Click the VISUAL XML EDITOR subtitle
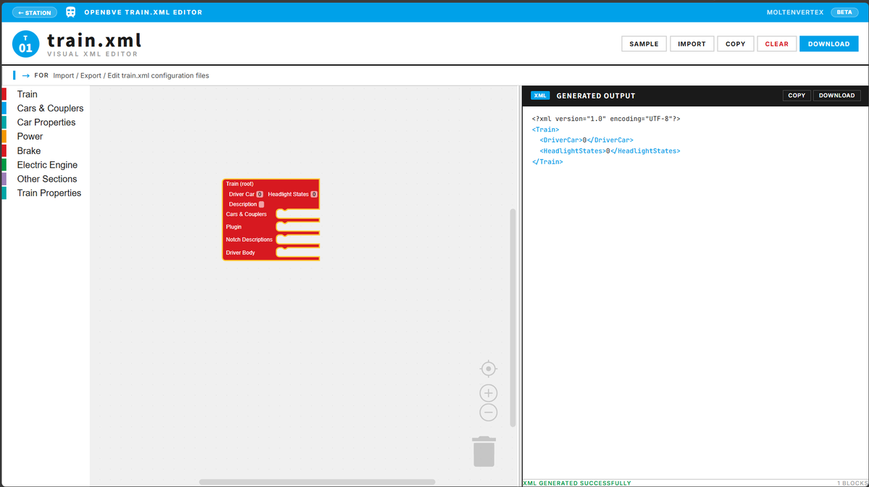The height and width of the screenshot is (487, 869). coord(93,54)
